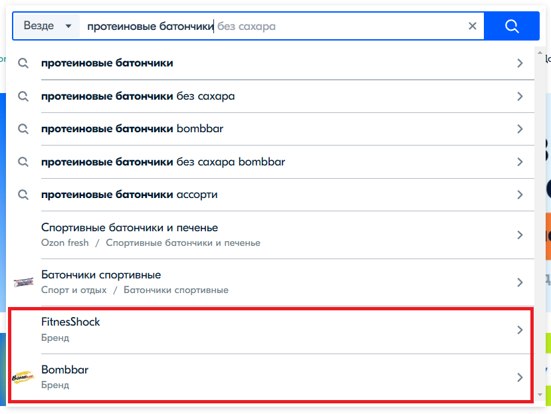Open 'Батончики спортивные' category in Спорт и отдых

point(271,282)
